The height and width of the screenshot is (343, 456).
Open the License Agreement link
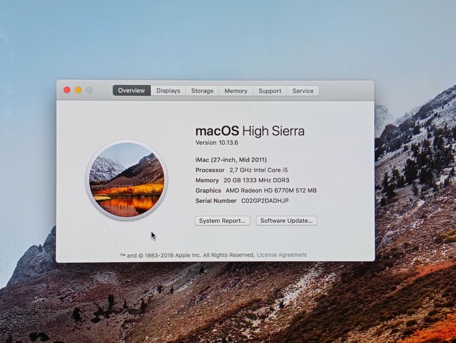tap(282, 255)
